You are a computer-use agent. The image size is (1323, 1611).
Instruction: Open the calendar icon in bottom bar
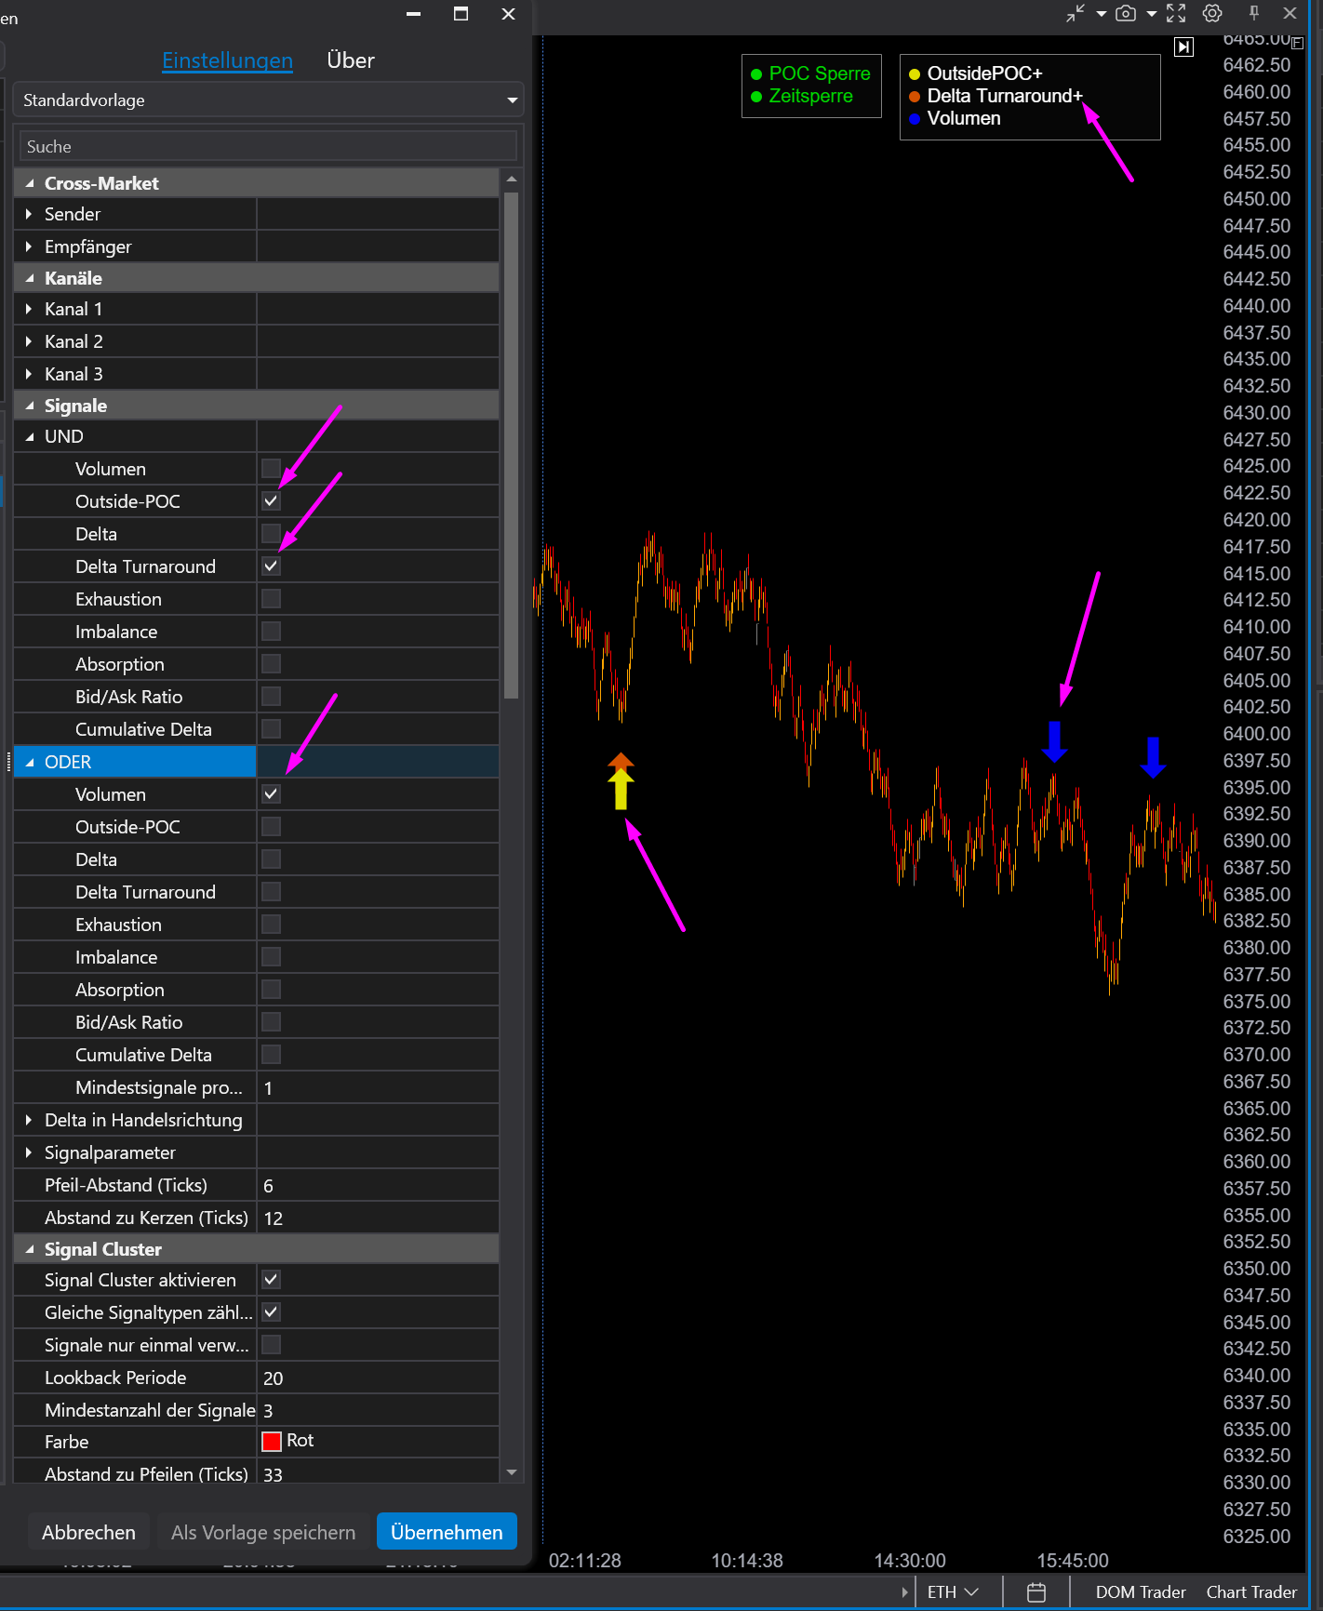[1036, 1592]
